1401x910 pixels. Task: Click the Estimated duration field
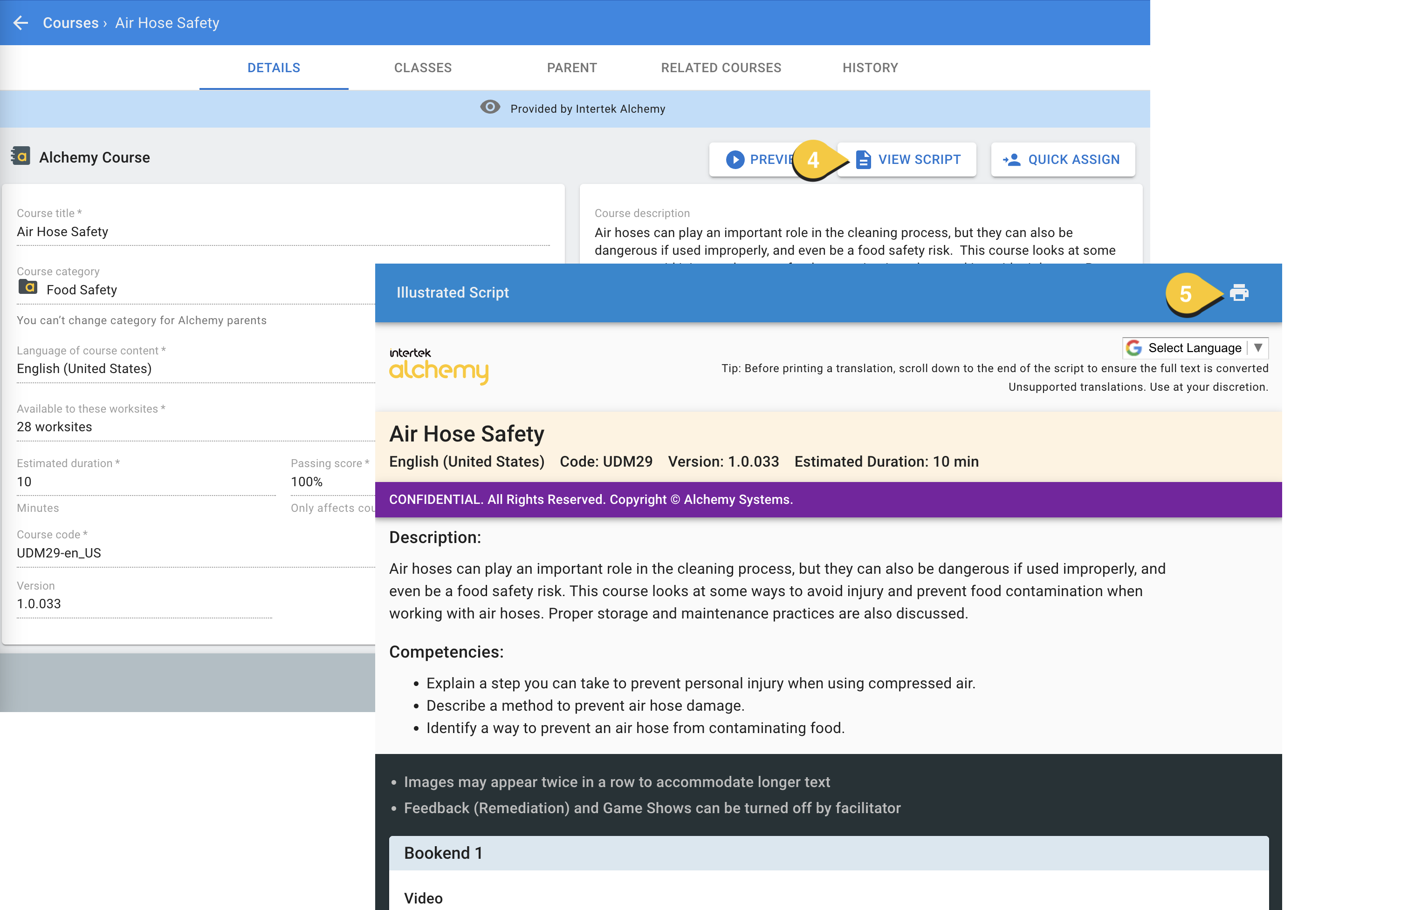(x=145, y=482)
